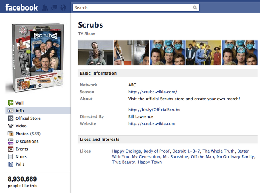The width and height of the screenshot is (260, 193).
Task: Open fourth thumbnail with yellow background
Action: click(204, 53)
